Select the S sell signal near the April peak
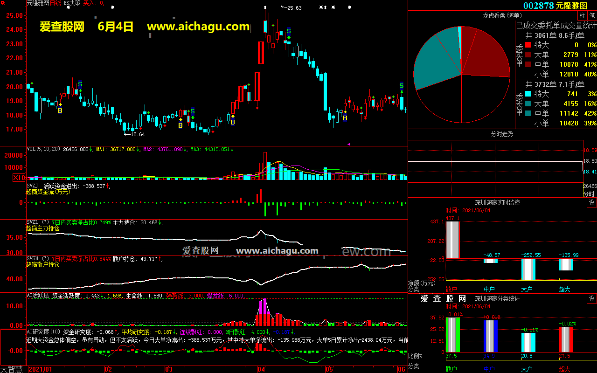This screenshot has width=597, height=373. (x=289, y=31)
